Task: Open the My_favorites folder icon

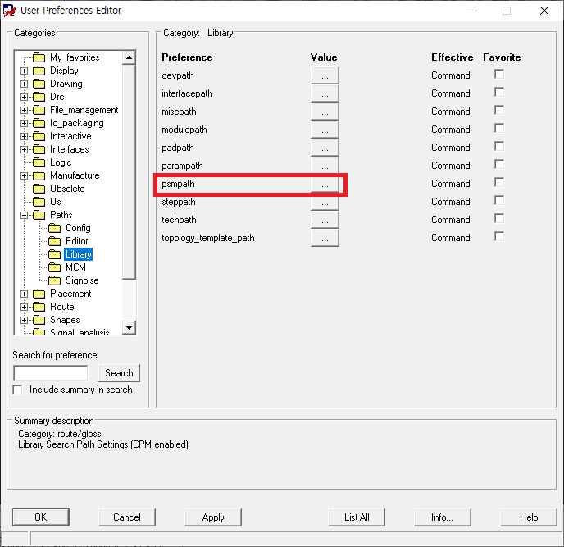Action: (x=39, y=57)
